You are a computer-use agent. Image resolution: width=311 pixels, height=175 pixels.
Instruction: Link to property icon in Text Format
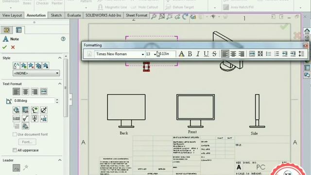(25, 110)
